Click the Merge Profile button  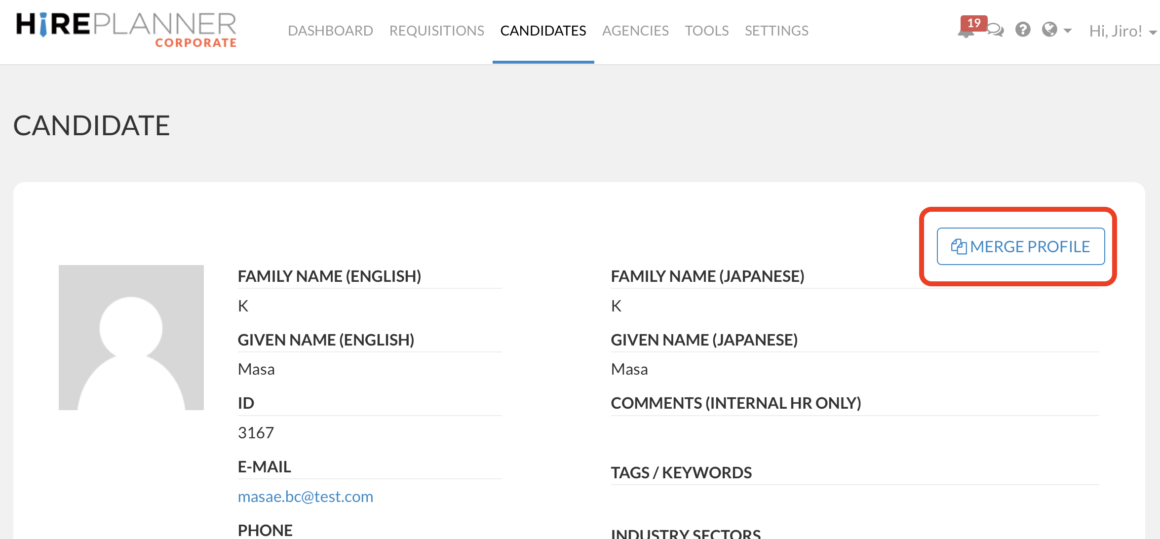[x=1020, y=246]
